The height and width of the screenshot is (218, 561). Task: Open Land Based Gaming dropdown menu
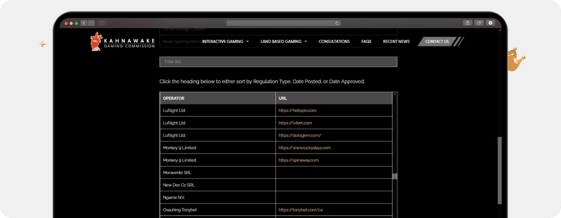[284, 41]
